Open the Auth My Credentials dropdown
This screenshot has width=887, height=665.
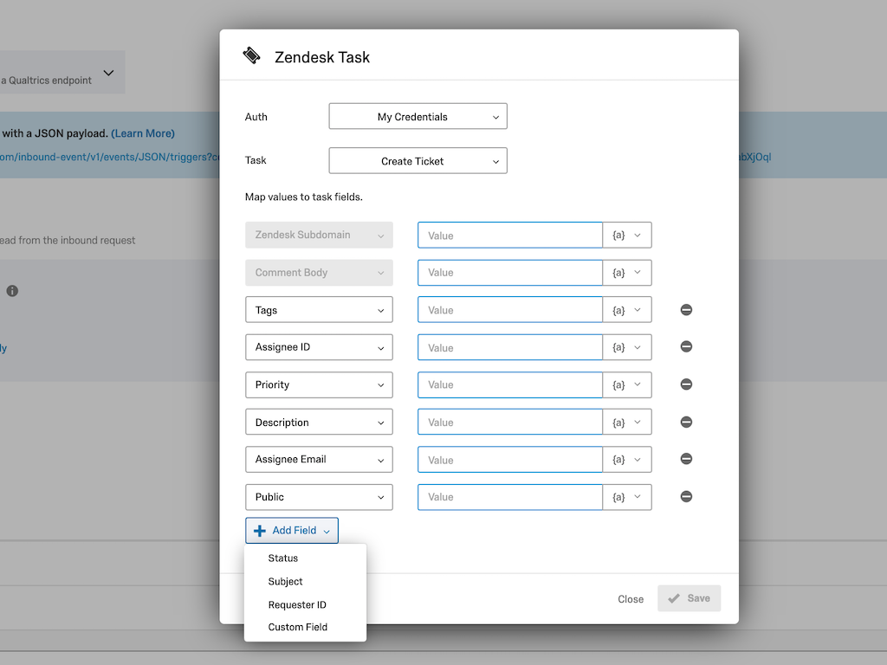coord(418,117)
